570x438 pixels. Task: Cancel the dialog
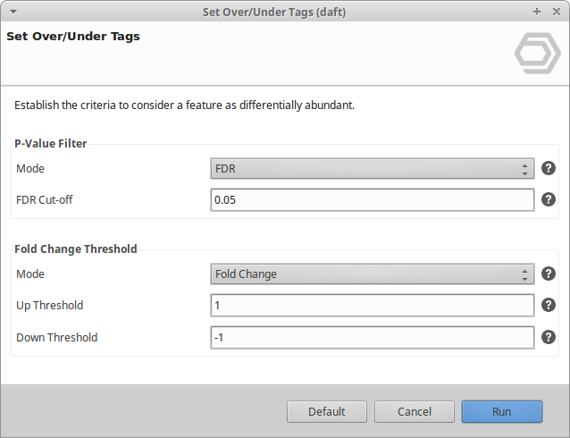click(415, 411)
